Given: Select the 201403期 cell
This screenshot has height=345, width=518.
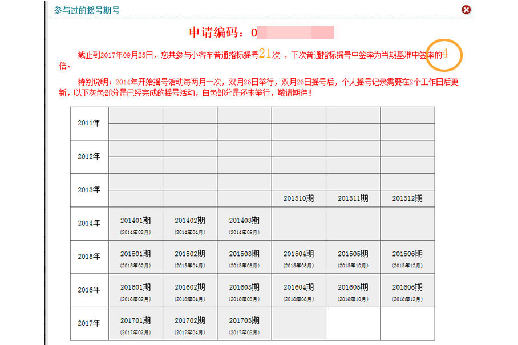Looking at the screenshot, I should (244, 224).
